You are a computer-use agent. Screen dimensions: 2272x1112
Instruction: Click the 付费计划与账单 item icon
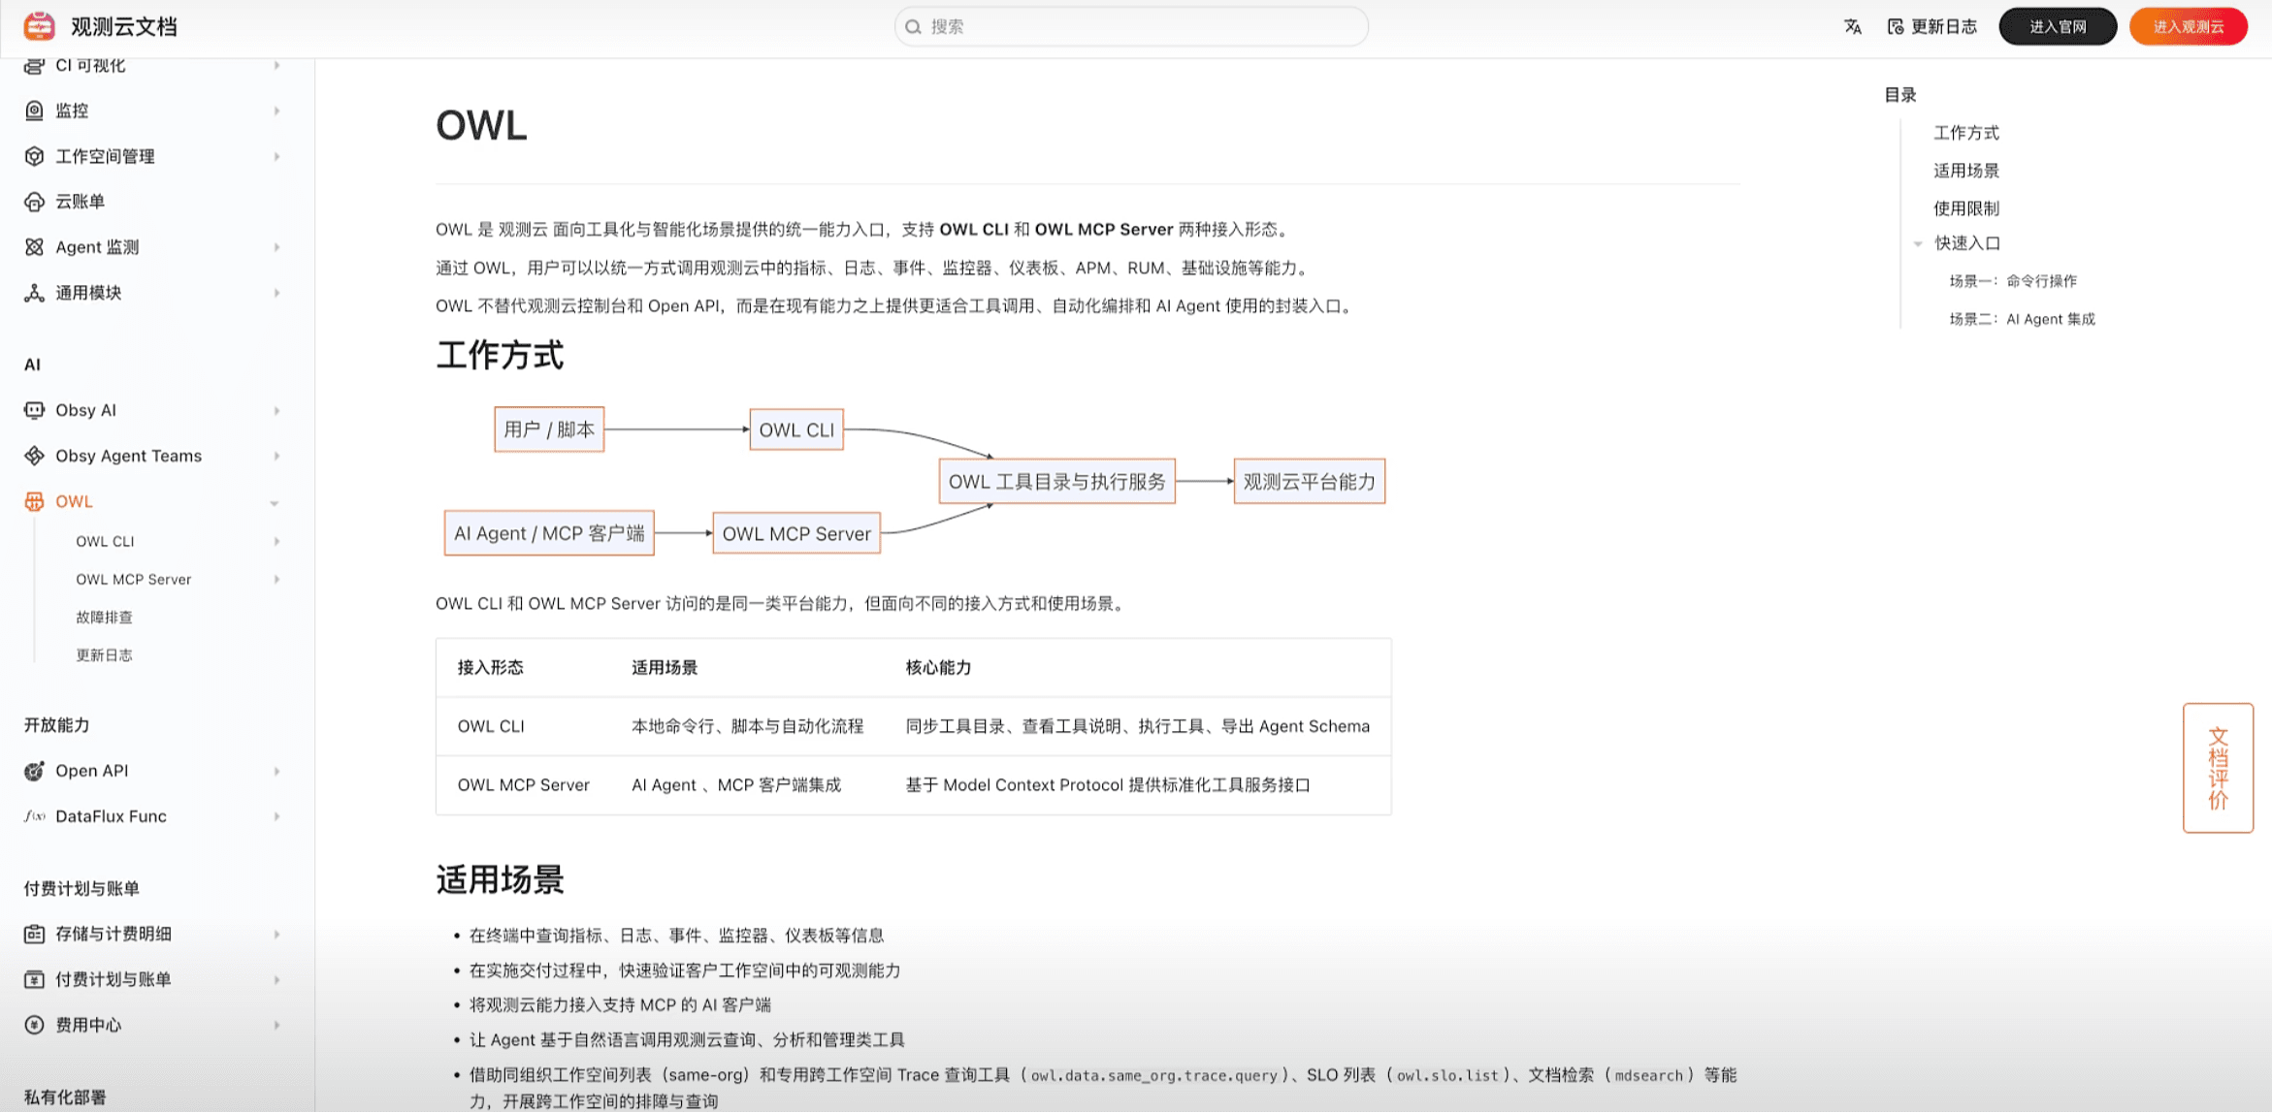click(x=34, y=979)
